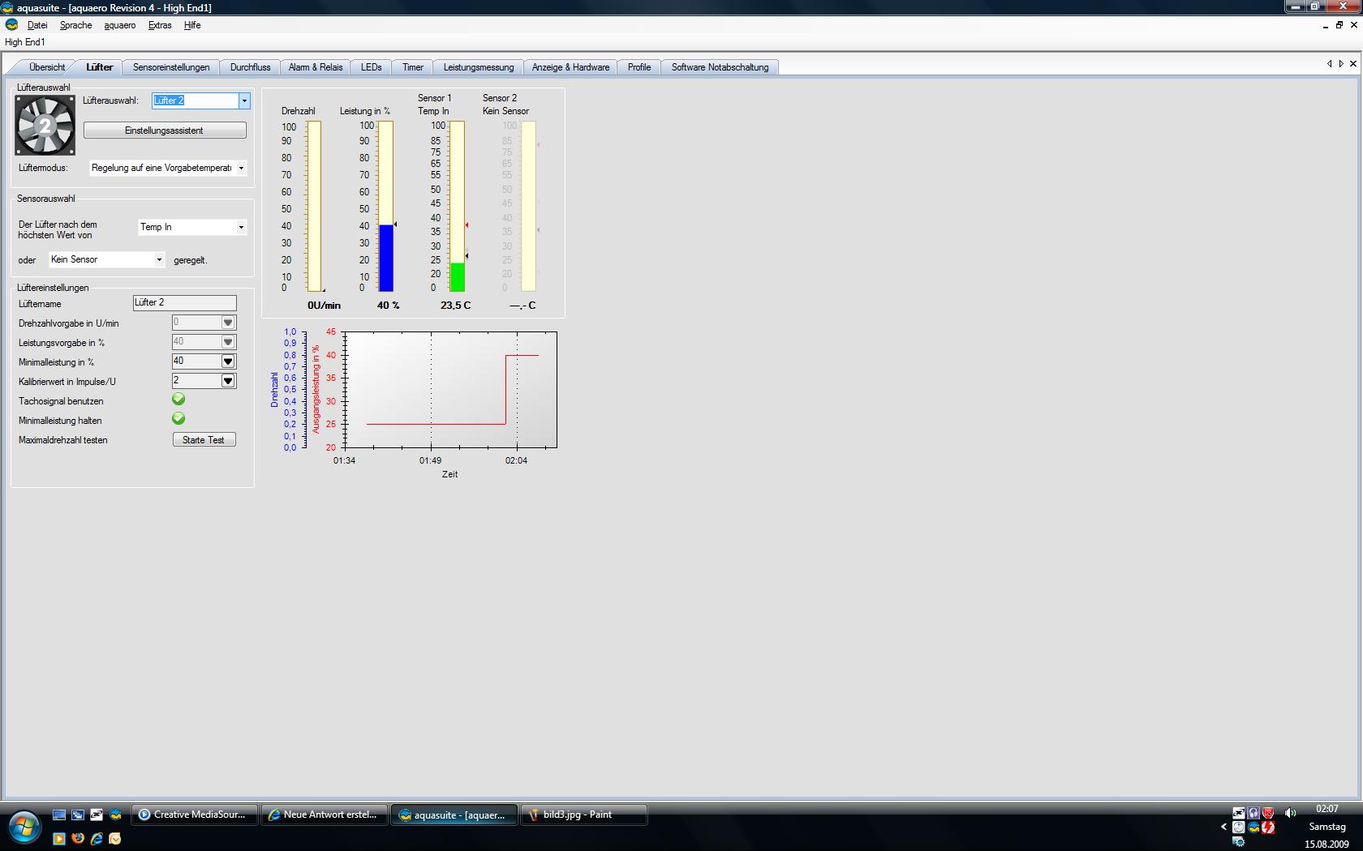Click the headphones icon in system tray

tap(1253, 812)
